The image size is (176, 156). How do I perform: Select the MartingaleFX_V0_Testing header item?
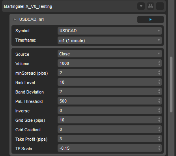point(28,6)
